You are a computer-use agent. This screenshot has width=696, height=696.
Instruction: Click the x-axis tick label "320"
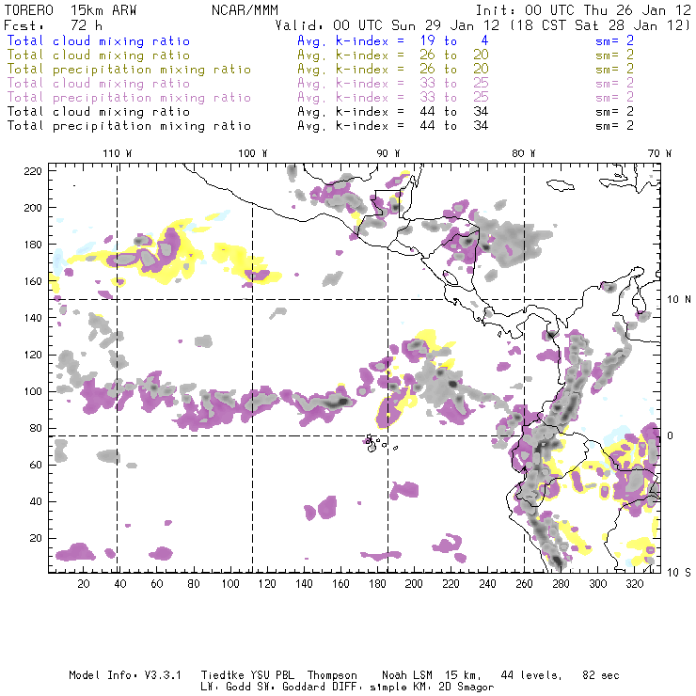(x=635, y=584)
